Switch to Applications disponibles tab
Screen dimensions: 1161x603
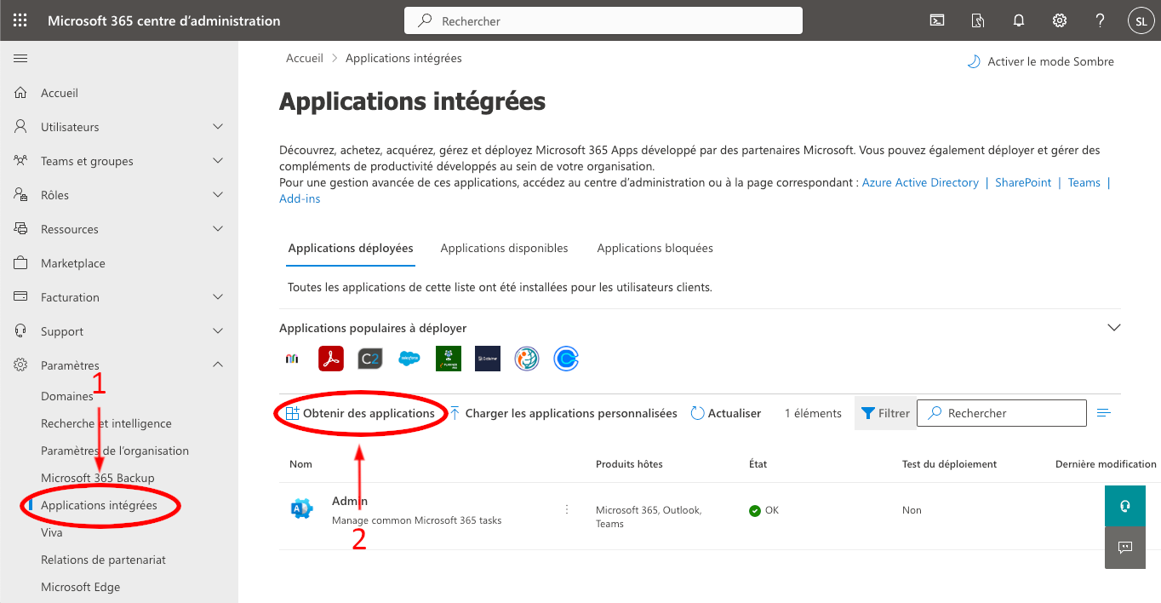[504, 248]
